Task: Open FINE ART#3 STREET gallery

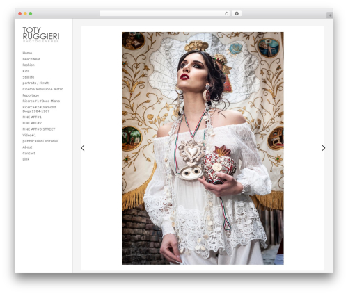Action: (x=39, y=129)
